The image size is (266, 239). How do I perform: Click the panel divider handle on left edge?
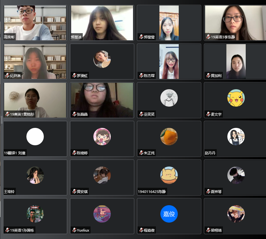coord(2,120)
